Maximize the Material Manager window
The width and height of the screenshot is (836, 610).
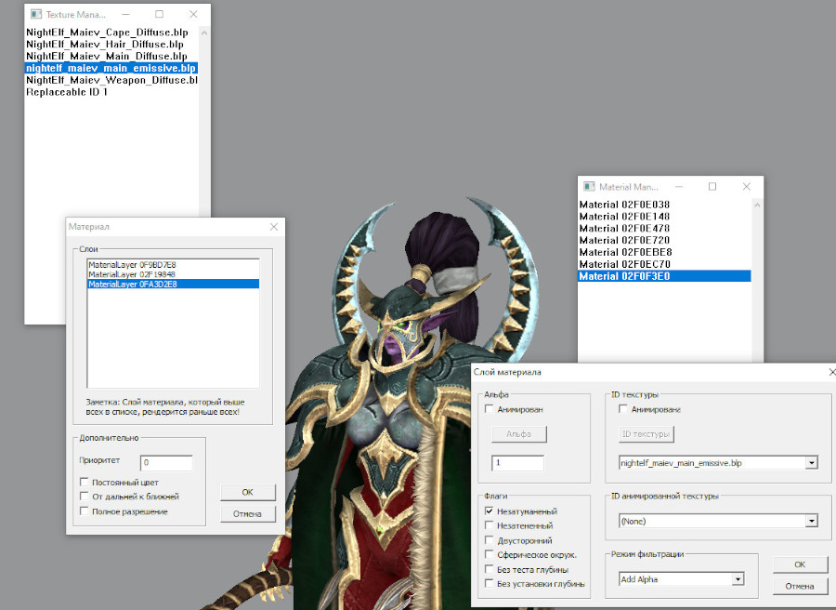(712, 186)
